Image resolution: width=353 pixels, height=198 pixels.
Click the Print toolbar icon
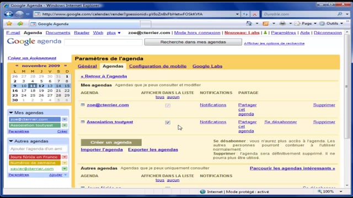(x=282, y=23)
